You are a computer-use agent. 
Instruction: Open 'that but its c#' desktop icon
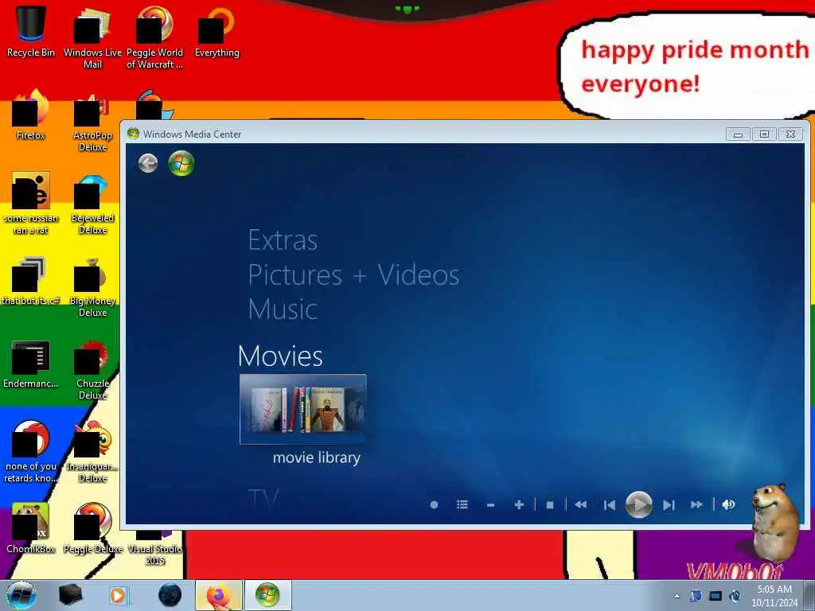click(31, 281)
